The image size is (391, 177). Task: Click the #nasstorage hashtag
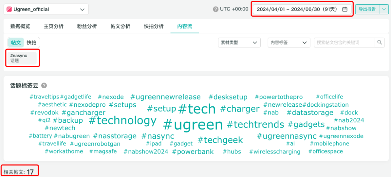pyautogui.click(x=115, y=136)
